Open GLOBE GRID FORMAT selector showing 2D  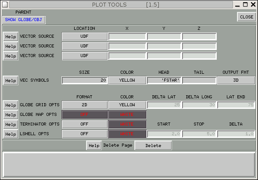pos(85,105)
